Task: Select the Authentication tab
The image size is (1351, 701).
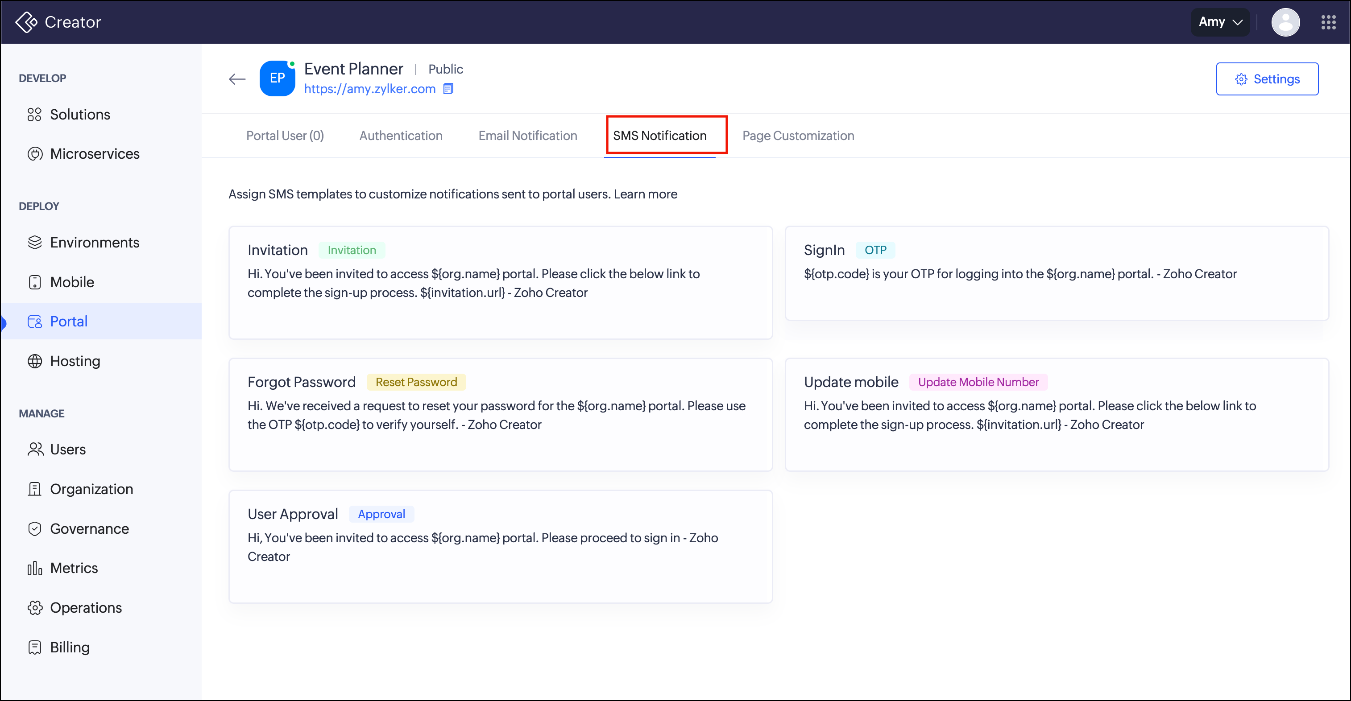Action: [x=401, y=136]
